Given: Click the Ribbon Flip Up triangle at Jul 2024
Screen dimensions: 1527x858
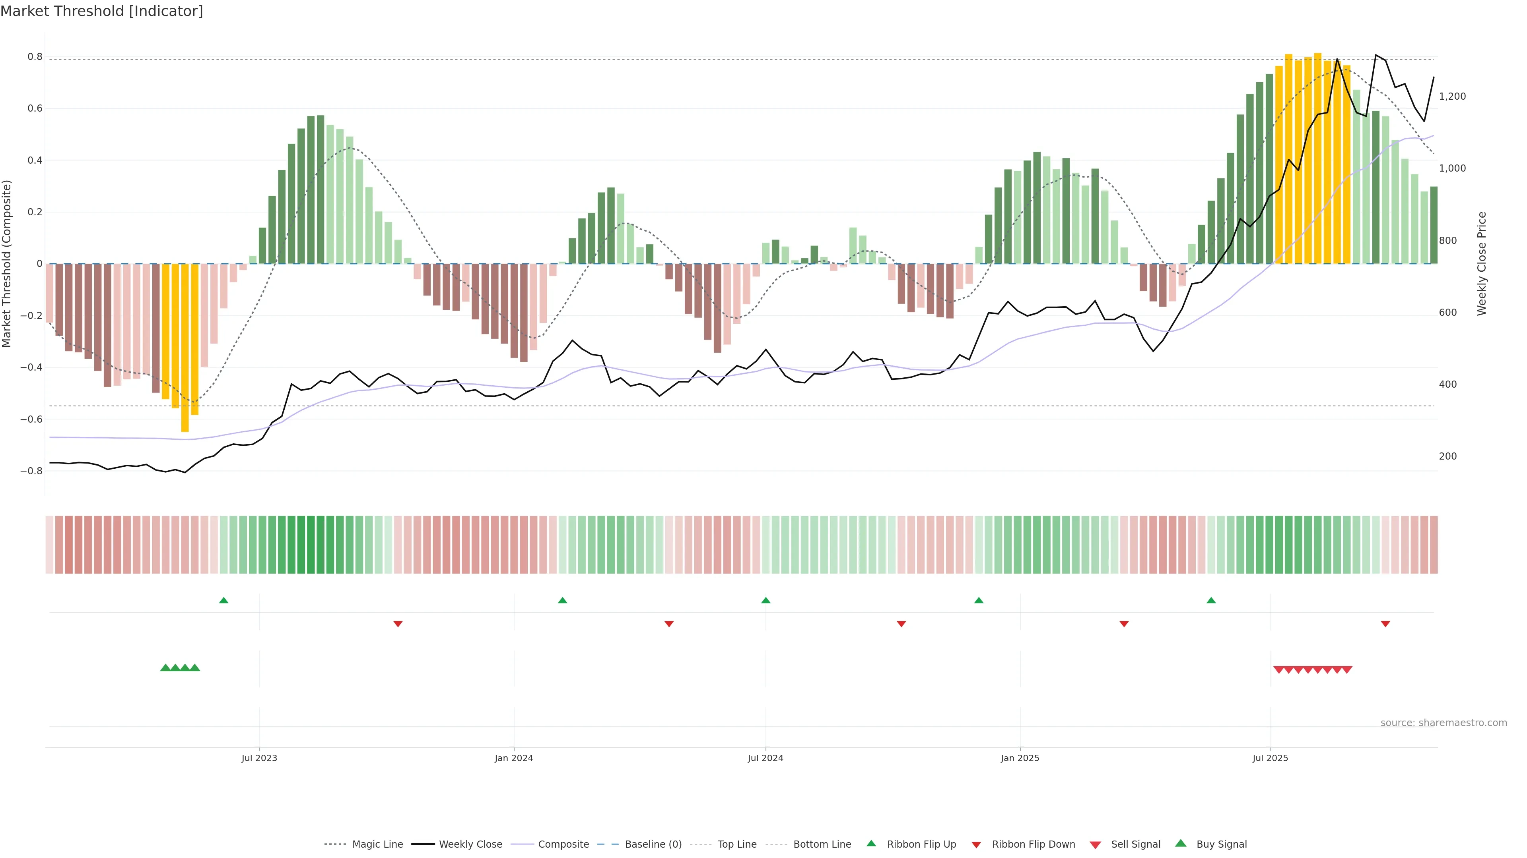Looking at the screenshot, I should click(x=765, y=601).
